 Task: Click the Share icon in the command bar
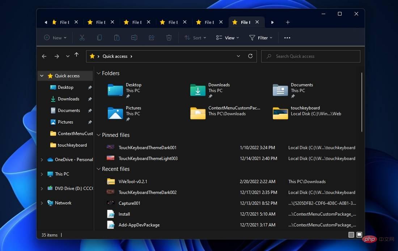click(x=152, y=37)
